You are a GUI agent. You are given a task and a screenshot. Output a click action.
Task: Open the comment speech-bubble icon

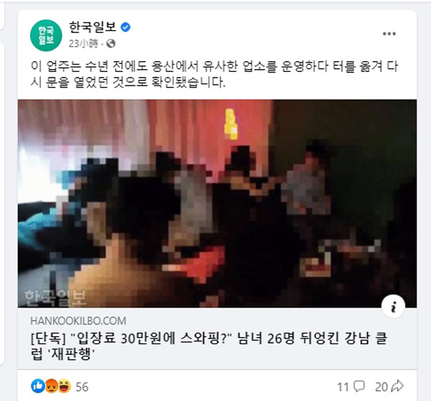(x=359, y=387)
